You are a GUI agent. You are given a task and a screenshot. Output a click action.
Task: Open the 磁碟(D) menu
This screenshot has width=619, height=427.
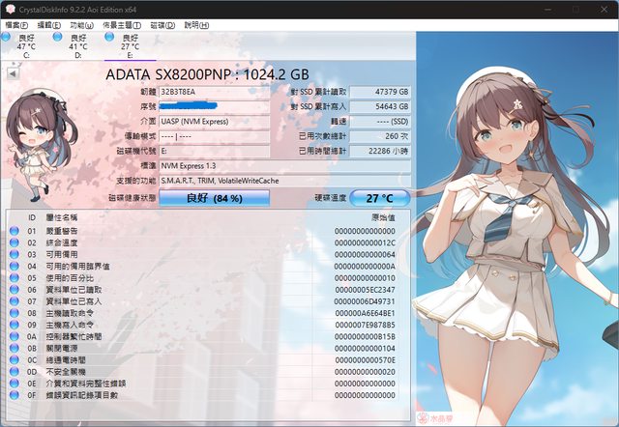164,24
